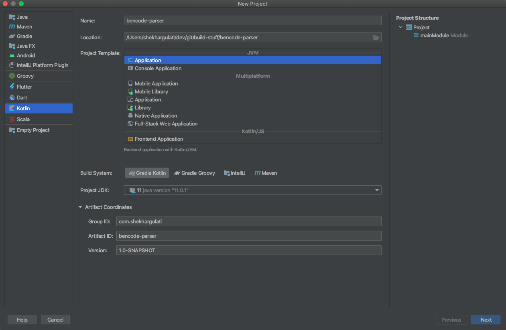This screenshot has height=330, width=506.
Task: Switch to the Scala project type
Action: 22,119
